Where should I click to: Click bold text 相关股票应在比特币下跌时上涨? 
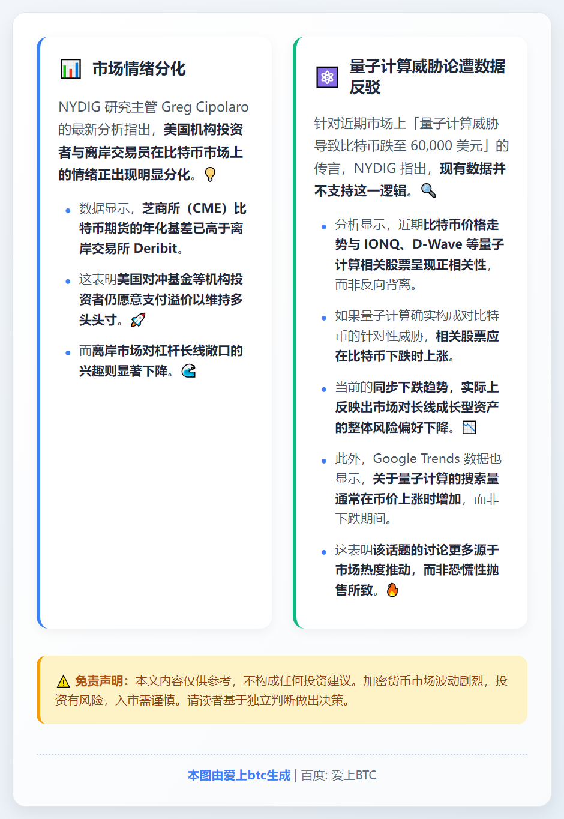click(x=417, y=346)
